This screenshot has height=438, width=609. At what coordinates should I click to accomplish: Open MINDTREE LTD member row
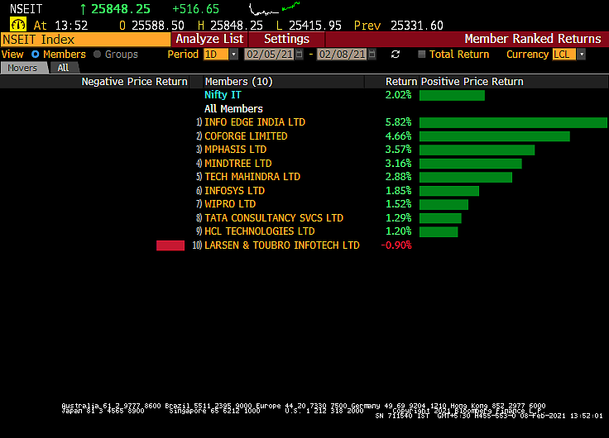point(238,164)
